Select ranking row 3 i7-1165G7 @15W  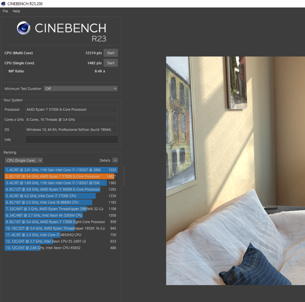click(x=61, y=183)
